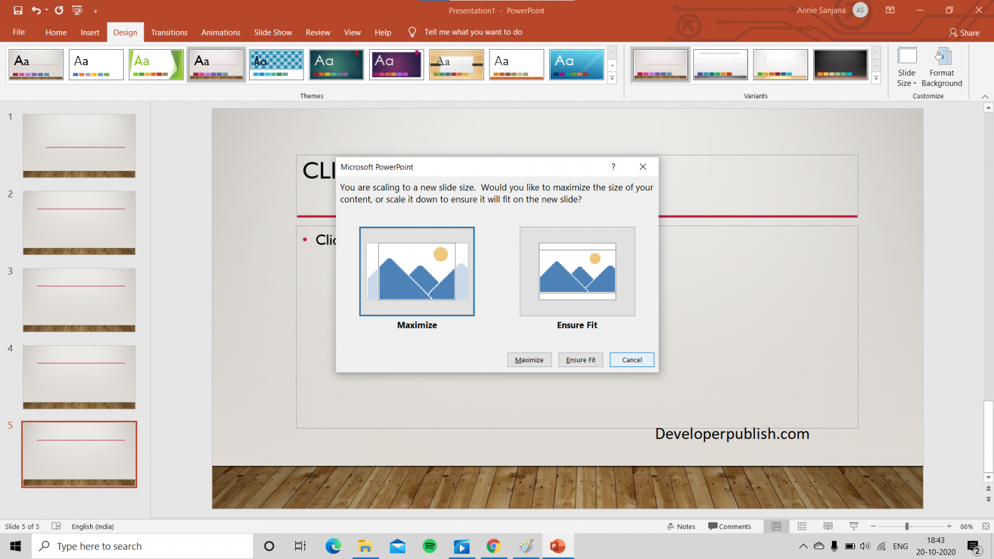Image resolution: width=994 pixels, height=559 pixels.
Task: Open the Review menu tab
Action: point(317,32)
